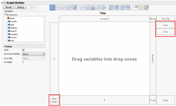Open the 8 Columns red triangle menu
Screen dimensions: 176x106
point(5,15)
